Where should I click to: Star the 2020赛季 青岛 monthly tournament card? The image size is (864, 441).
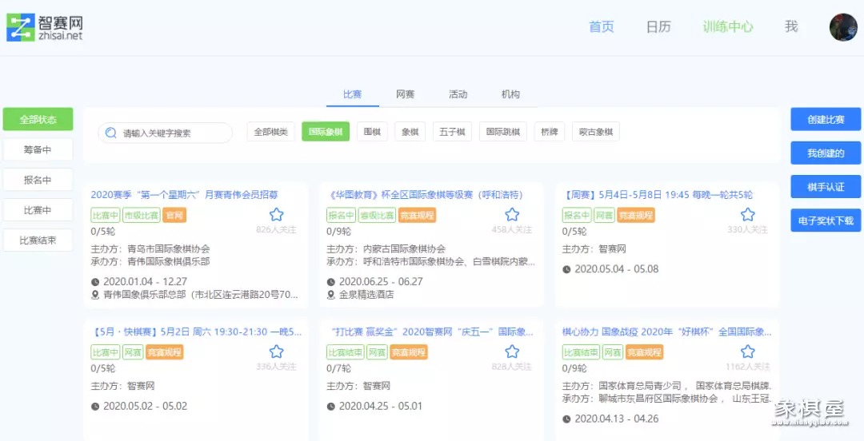pyautogui.click(x=276, y=214)
